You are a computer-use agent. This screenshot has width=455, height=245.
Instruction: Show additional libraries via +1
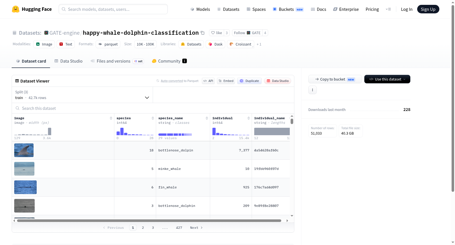point(259,44)
